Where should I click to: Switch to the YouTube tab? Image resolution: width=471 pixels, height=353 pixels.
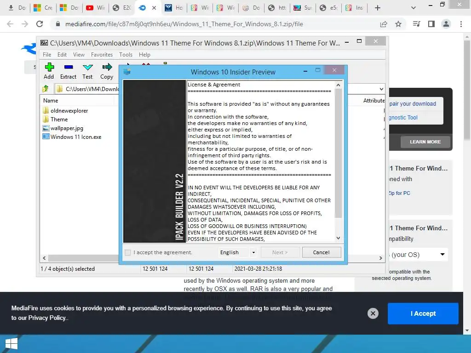[x=95, y=8]
